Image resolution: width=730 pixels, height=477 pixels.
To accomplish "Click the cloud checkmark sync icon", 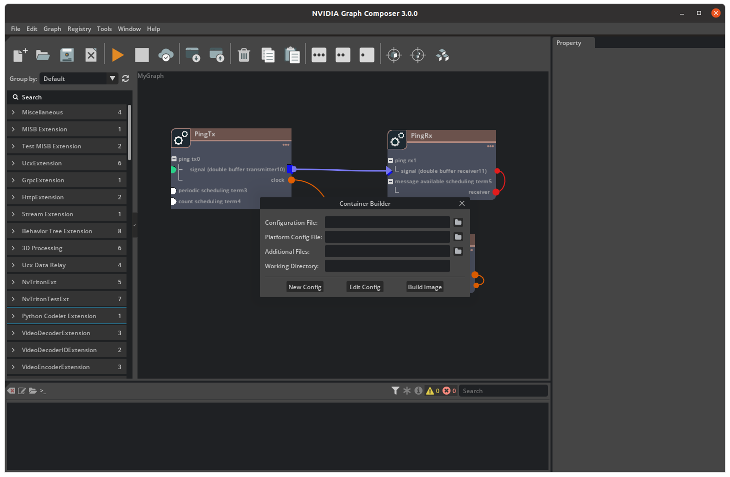I will point(166,54).
